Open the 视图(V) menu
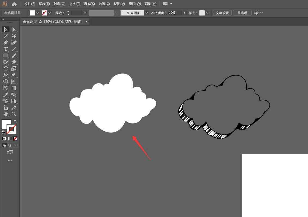The image size is (308, 217). (119, 4)
